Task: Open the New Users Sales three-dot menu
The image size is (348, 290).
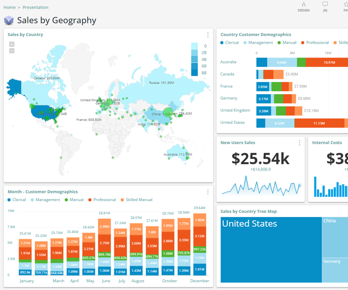Action: tap(299, 143)
